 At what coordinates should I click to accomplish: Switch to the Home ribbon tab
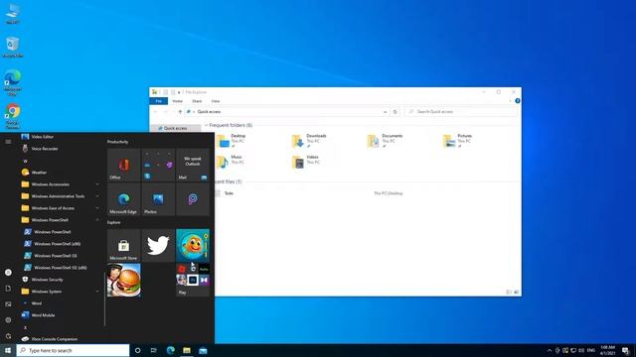click(178, 101)
